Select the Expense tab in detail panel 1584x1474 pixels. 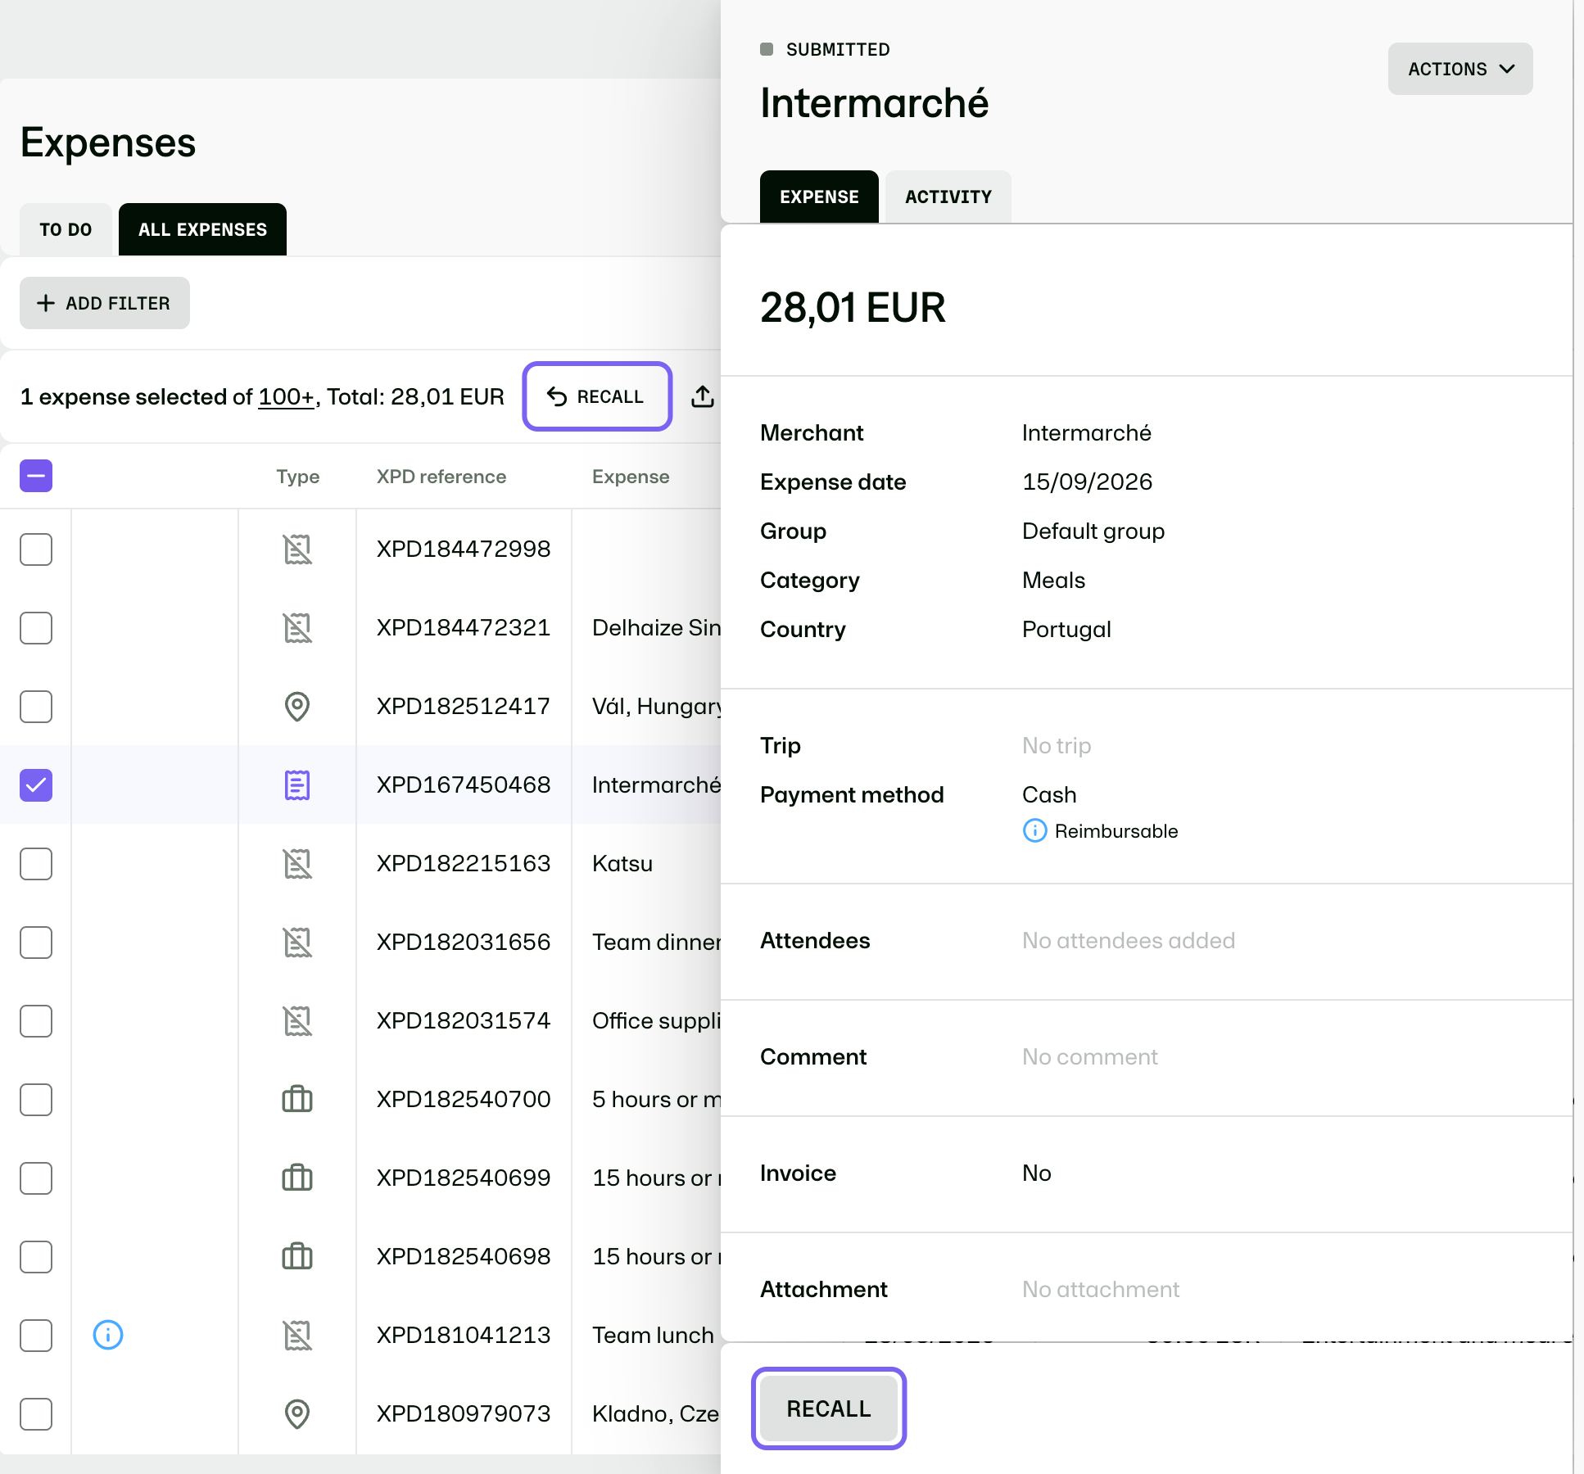819,197
